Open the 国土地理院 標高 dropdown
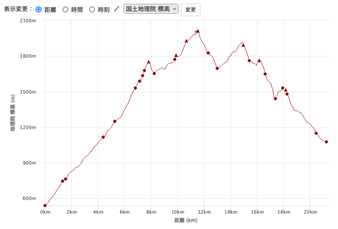Image resolution: width=338 pixels, height=229 pixels. click(x=151, y=9)
